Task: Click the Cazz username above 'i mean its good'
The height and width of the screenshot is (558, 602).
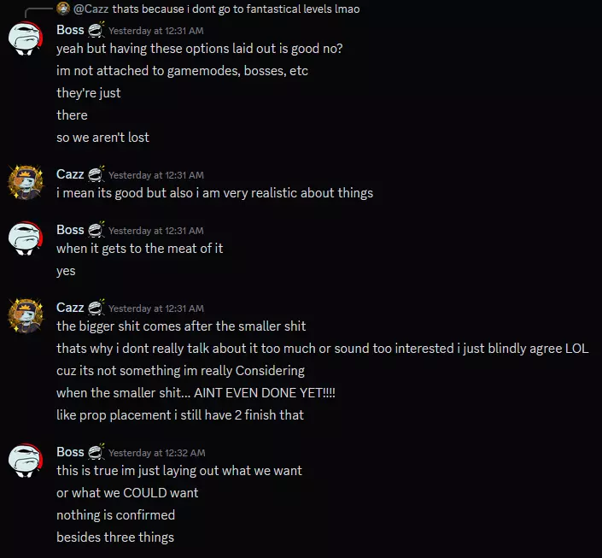Action: click(x=70, y=174)
